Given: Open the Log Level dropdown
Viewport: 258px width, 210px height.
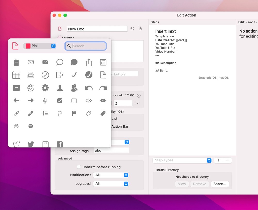Looking at the screenshot, I should point(111,184).
